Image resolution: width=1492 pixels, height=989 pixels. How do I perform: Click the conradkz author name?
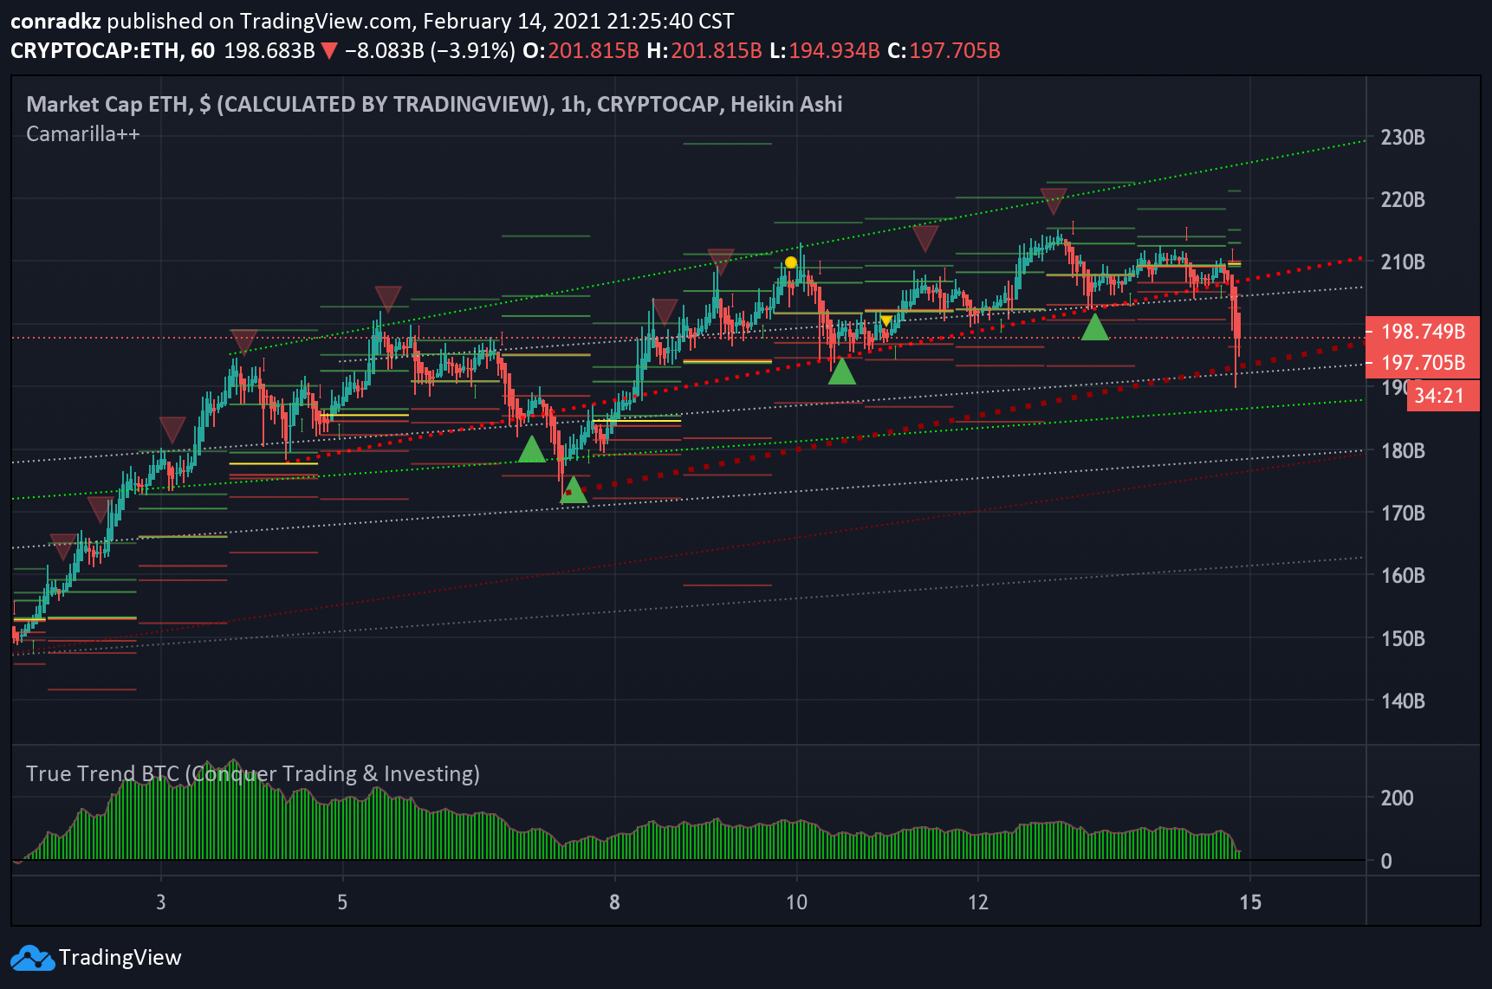pos(55,22)
